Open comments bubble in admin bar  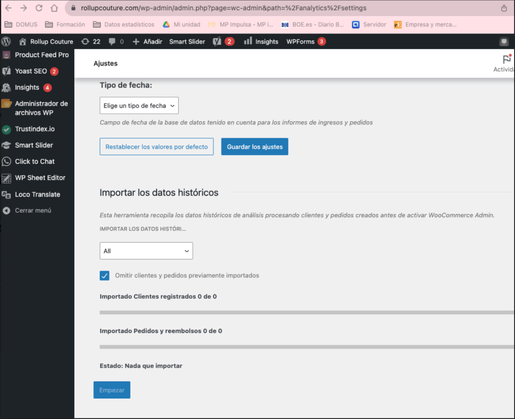[116, 42]
